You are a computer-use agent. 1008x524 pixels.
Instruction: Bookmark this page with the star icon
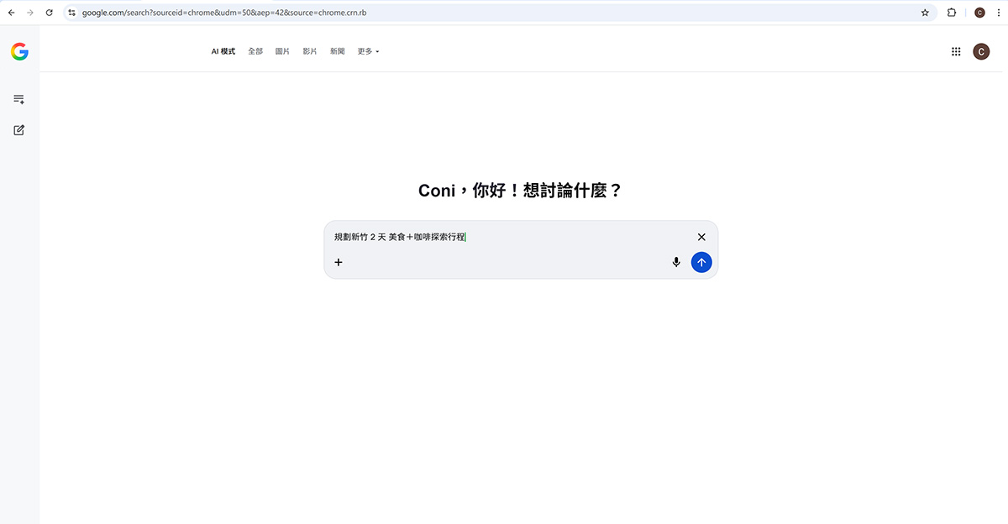(x=925, y=13)
